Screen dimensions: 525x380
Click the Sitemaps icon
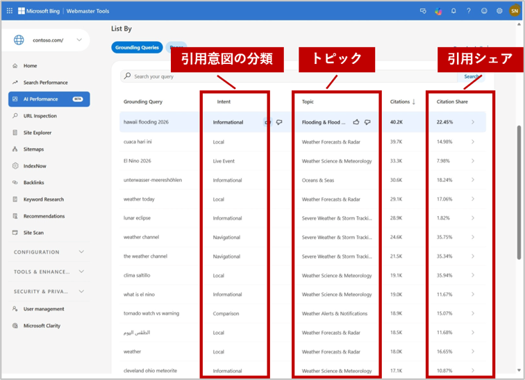pos(15,149)
